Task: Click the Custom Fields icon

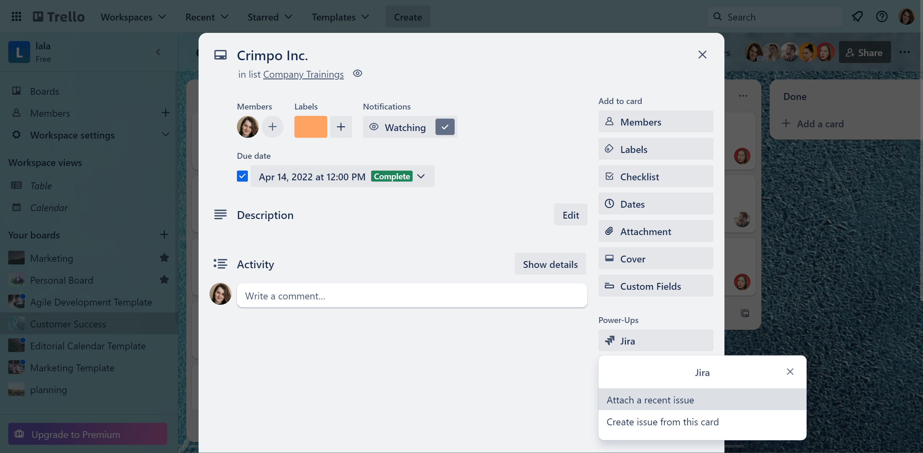Action: pos(609,285)
